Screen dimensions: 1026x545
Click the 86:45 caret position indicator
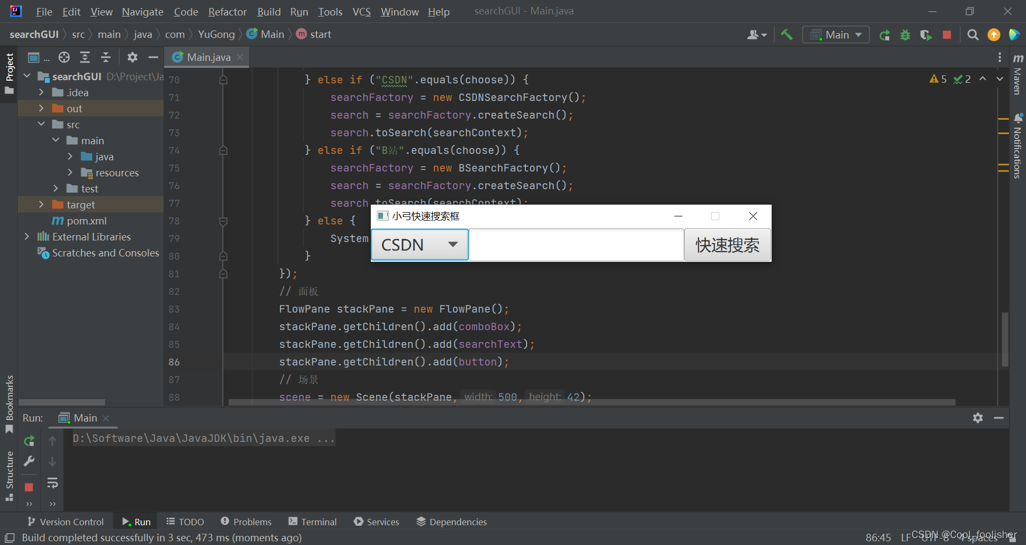[878, 538]
